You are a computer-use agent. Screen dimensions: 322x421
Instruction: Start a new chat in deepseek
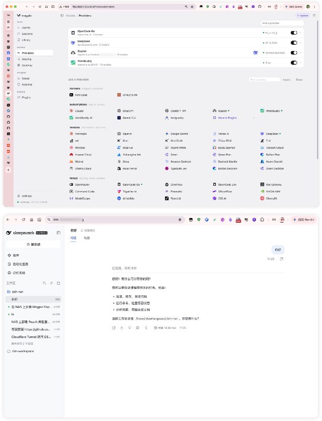[x=34, y=244]
